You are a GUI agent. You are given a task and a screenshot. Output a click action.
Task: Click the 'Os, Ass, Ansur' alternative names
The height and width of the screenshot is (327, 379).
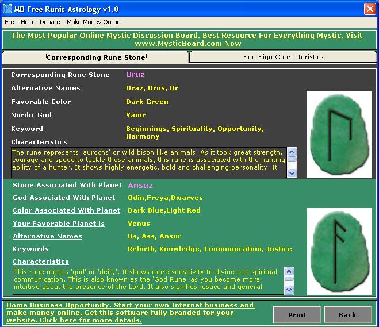[x=155, y=236]
